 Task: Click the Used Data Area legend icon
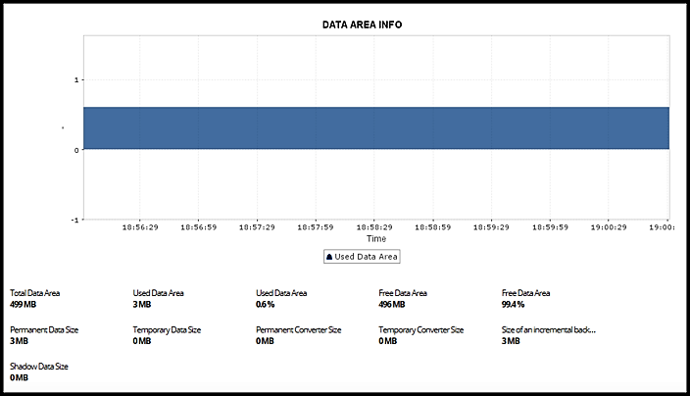tap(329, 257)
